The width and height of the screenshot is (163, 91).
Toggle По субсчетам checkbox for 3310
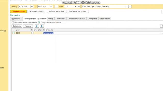click(x=32, y=33)
